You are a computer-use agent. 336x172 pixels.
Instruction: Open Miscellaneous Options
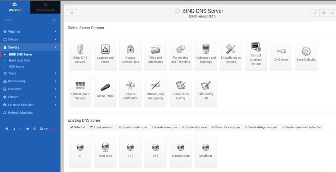click(231, 55)
